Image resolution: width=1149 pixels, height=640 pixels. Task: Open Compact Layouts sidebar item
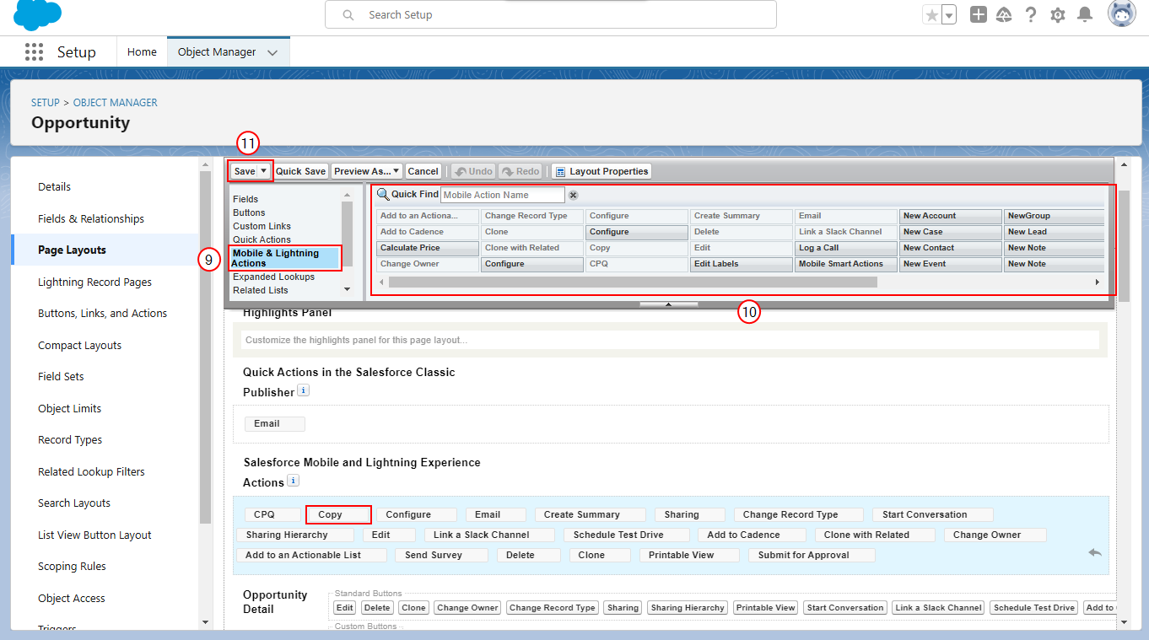click(x=79, y=345)
